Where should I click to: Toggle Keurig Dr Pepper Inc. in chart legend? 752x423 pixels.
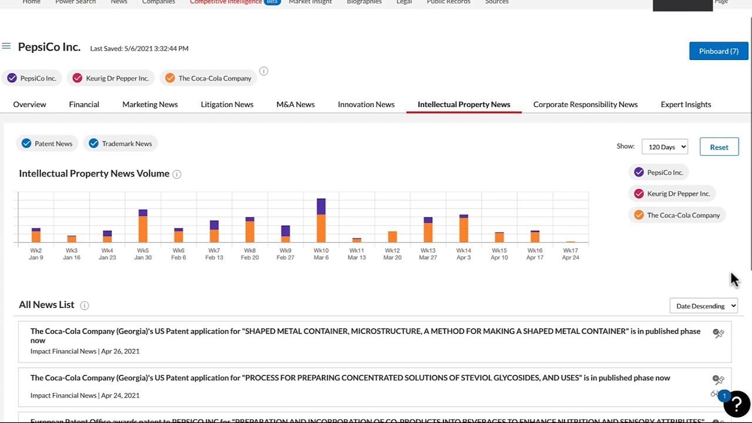pyautogui.click(x=672, y=193)
